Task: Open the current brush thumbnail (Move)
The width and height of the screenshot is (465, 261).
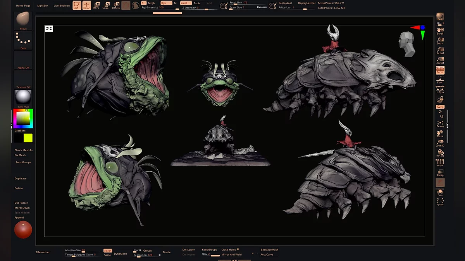Action: [23, 20]
